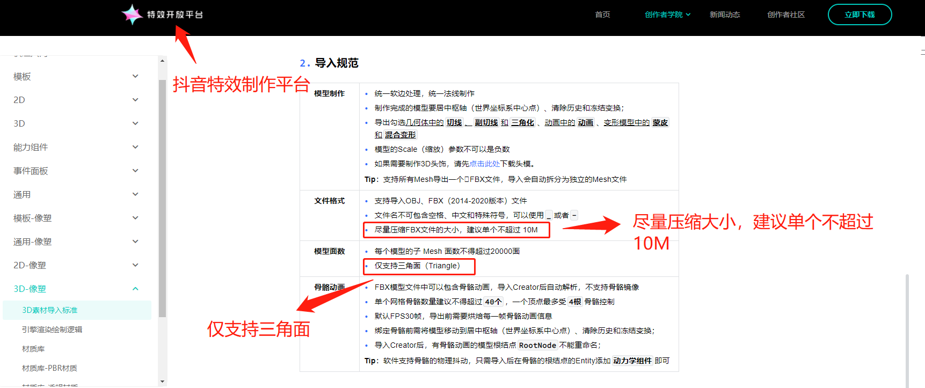Select 3D素材导入标准 in the sidebar

[x=77, y=310]
